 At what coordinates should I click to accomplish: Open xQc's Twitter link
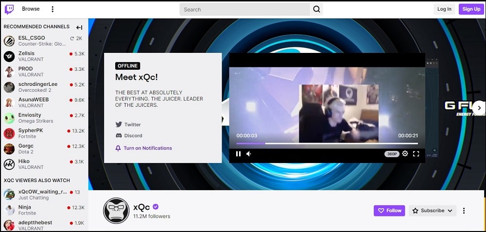point(128,124)
